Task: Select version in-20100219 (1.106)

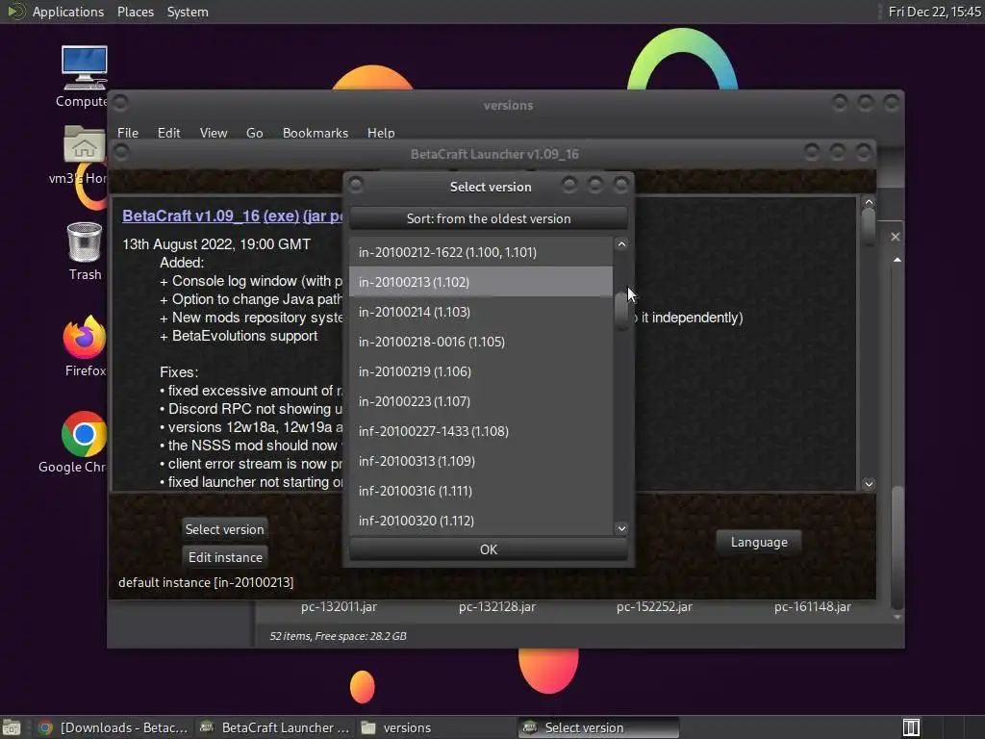Action: point(481,371)
